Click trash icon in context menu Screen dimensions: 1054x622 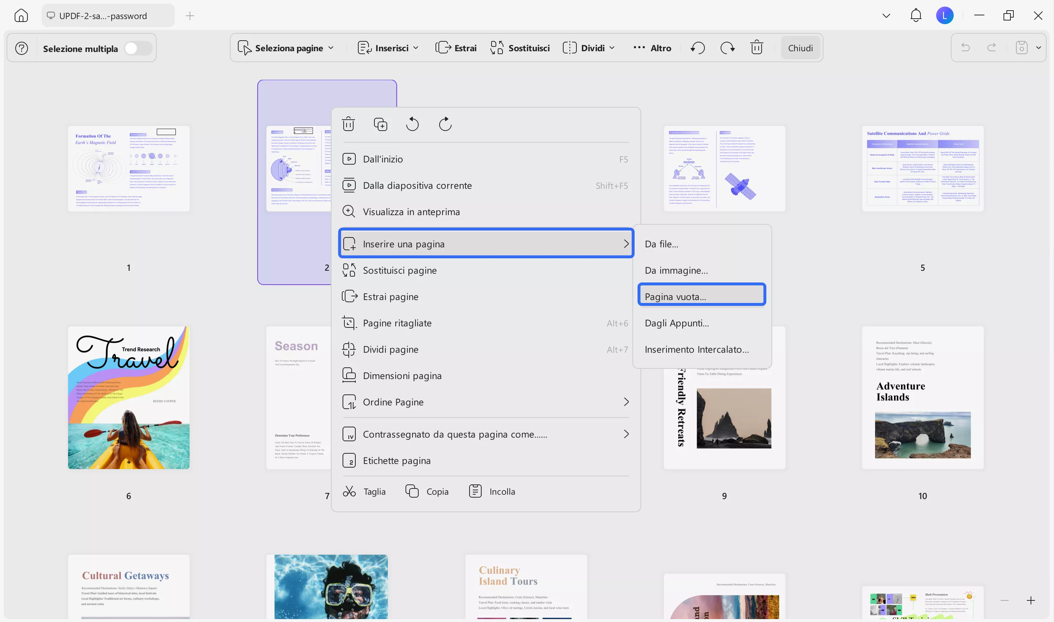348,124
